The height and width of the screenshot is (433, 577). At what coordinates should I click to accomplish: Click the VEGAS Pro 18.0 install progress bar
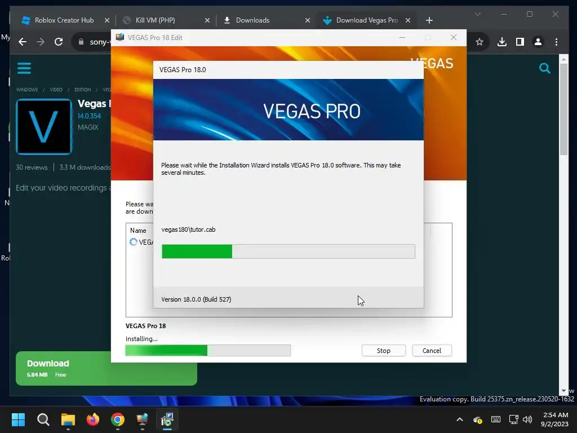pos(288,251)
